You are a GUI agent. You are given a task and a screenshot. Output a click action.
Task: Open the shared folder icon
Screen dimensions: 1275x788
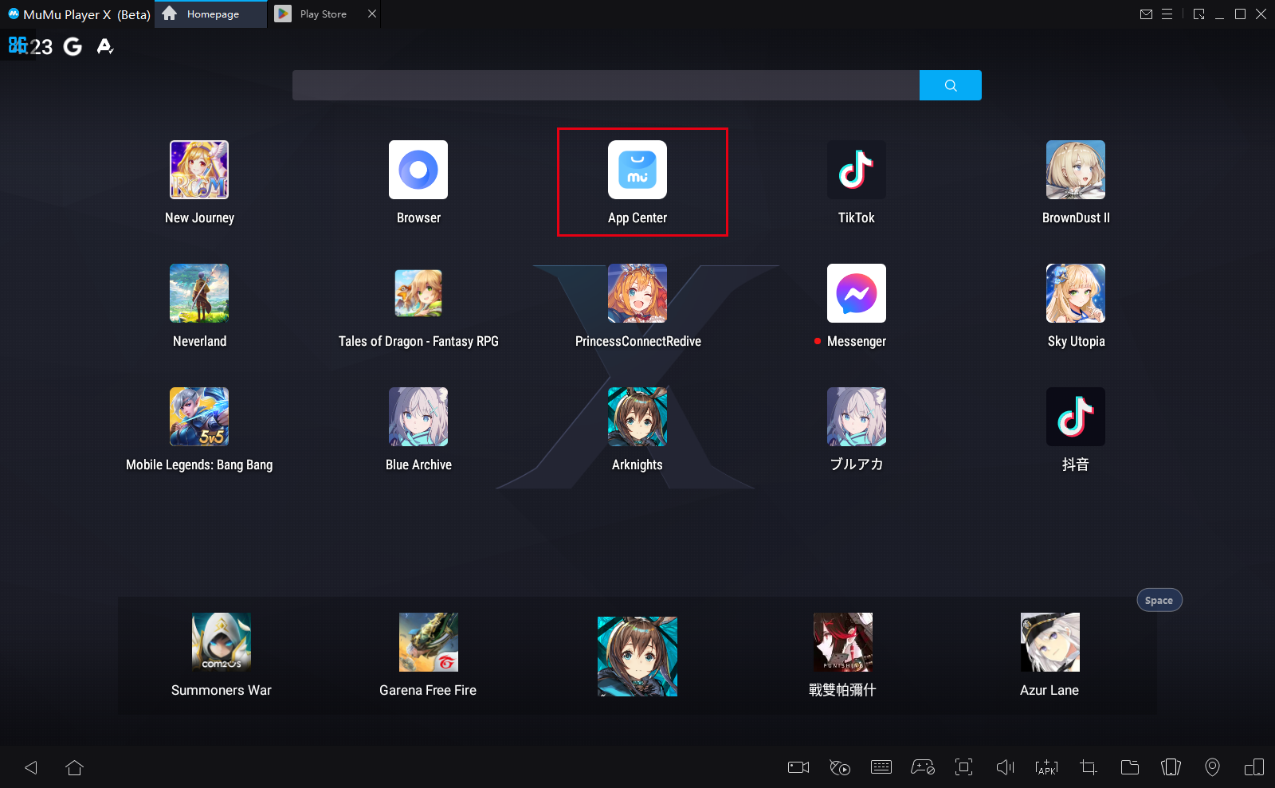[1130, 767]
